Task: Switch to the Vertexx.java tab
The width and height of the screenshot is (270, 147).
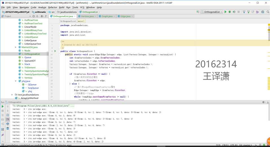Action: click(x=87, y=16)
